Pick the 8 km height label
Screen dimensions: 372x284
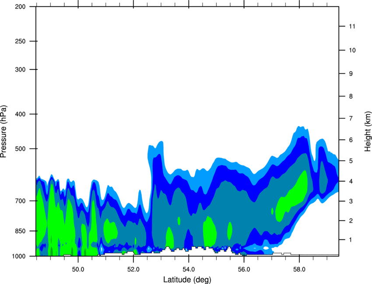[x=351, y=96]
